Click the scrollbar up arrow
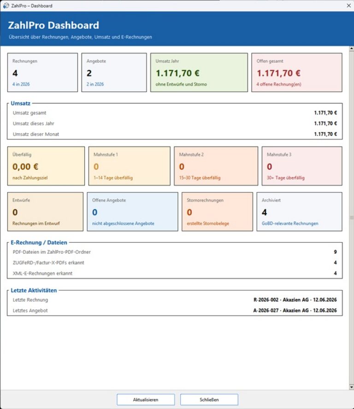Screen dimensions: 354x409 (351, 49)
